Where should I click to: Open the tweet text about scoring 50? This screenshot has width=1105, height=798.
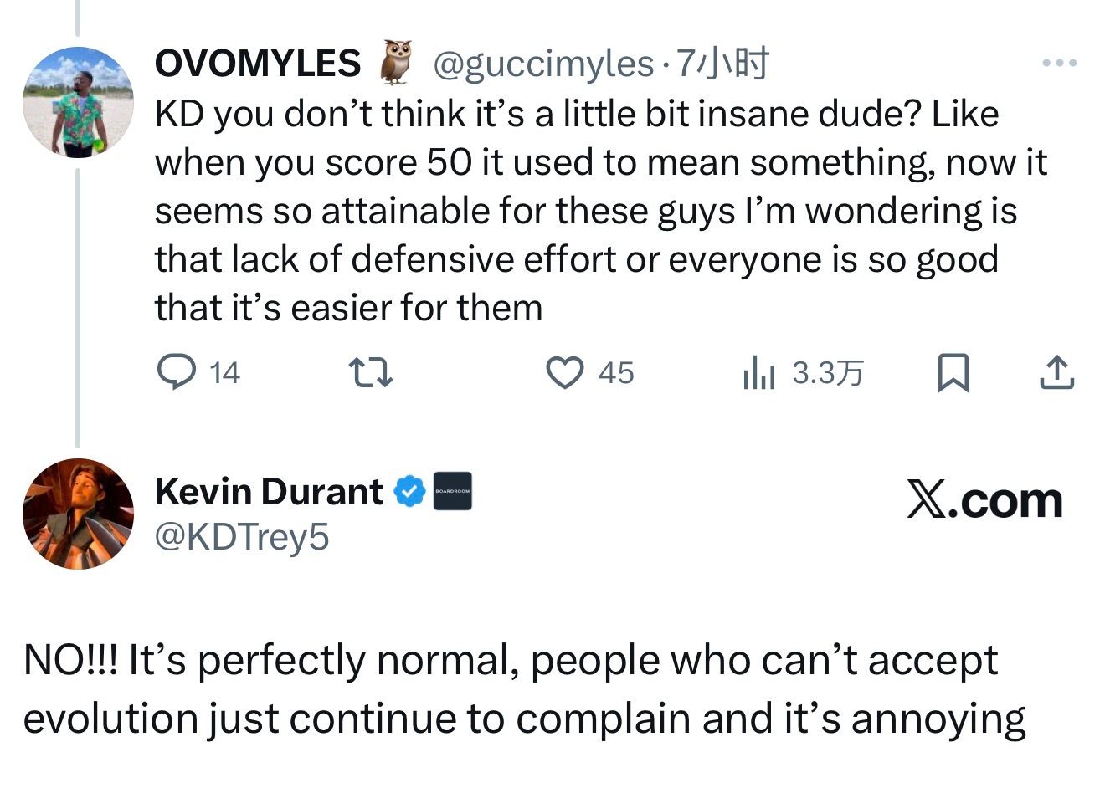click(x=586, y=211)
